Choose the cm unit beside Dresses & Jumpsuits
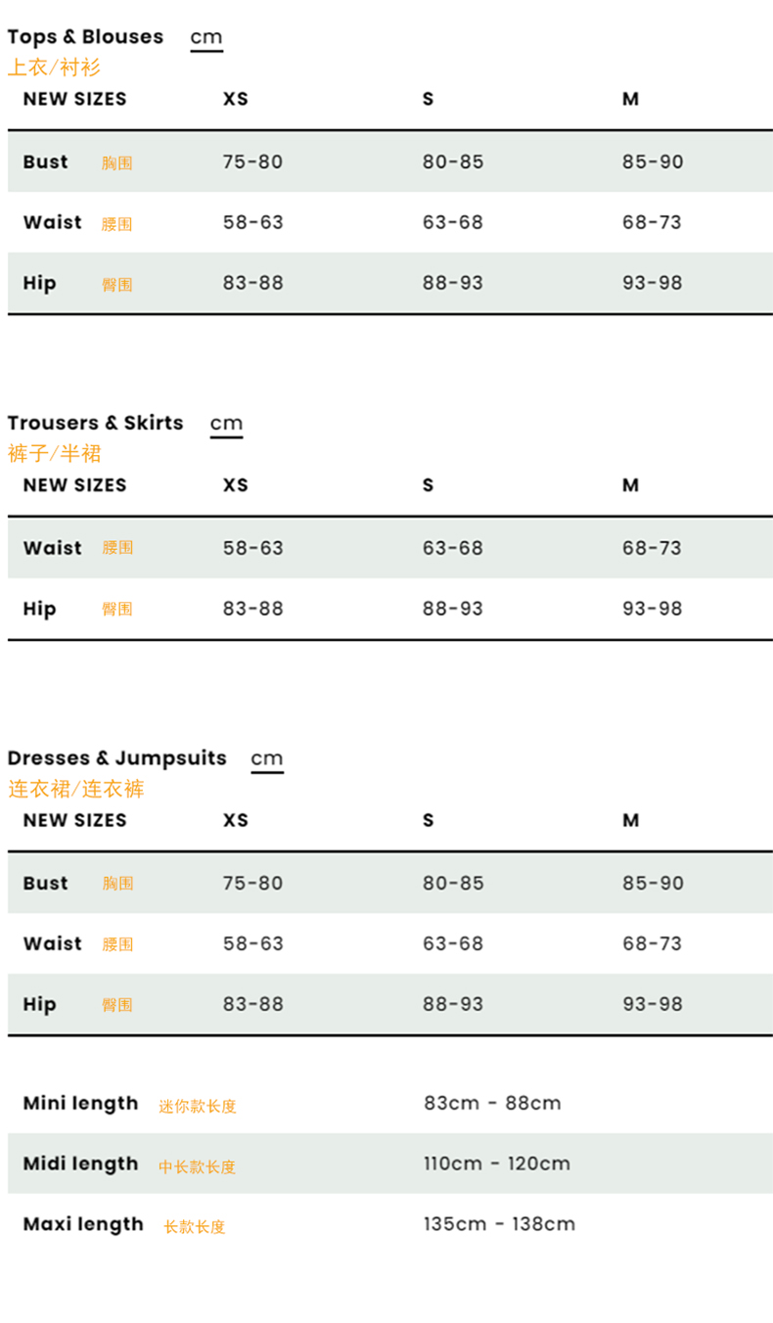 [267, 759]
